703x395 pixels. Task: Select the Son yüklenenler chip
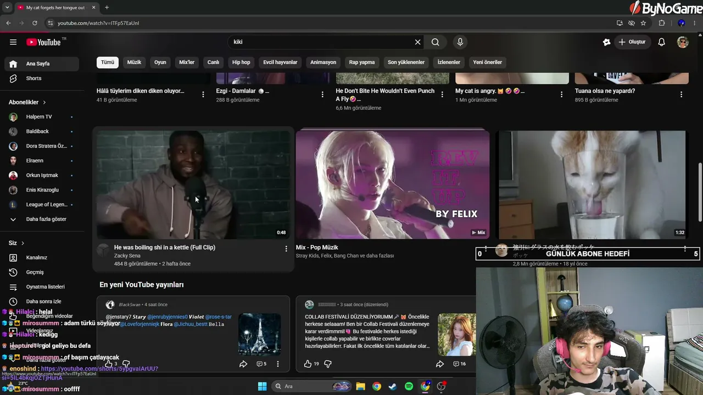406,62
